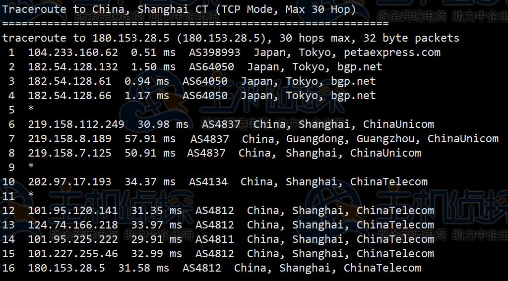This screenshot has width=508, height=281.
Task: Click the 50.91 ms latency value
Action: click(x=150, y=153)
